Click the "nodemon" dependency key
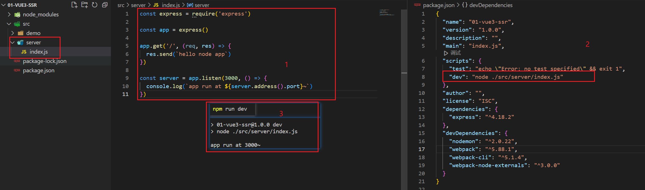645x190 pixels. pyautogui.click(x=463, y=141)
